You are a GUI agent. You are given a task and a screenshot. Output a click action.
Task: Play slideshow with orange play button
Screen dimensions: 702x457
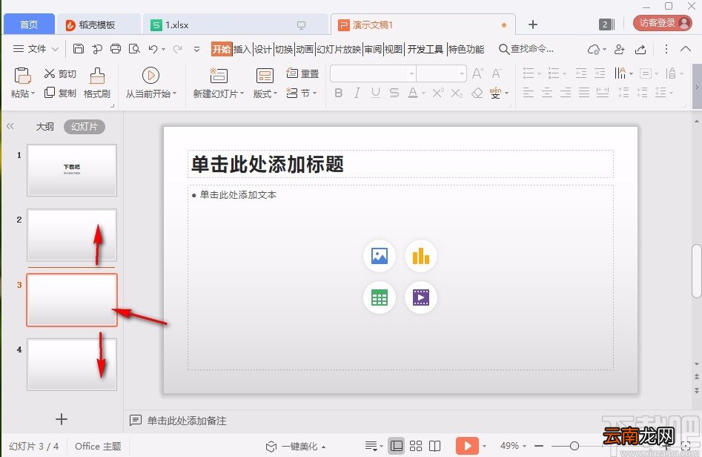pos(468,446)
